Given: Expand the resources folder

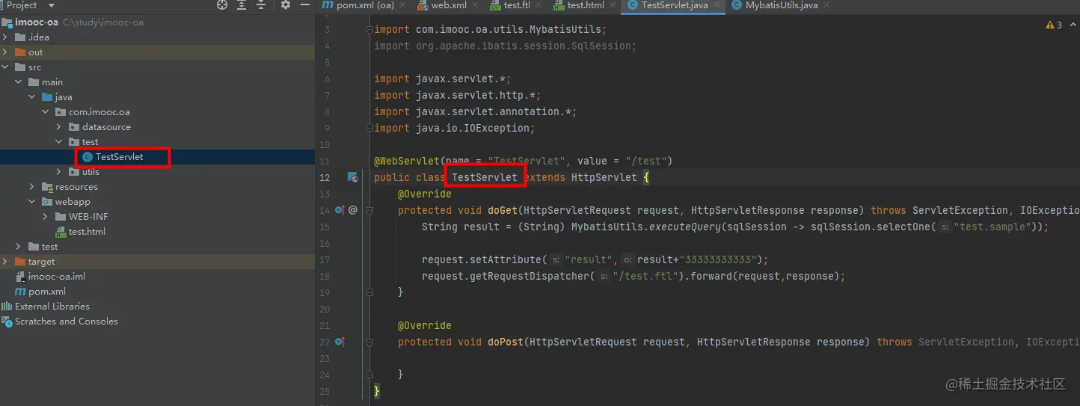Looking at the screenshot, I should tap(32, 187).
